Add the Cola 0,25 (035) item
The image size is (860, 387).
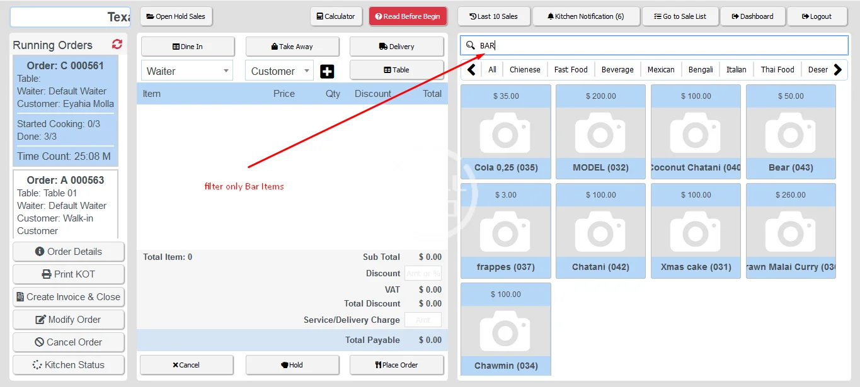point(506,132)
